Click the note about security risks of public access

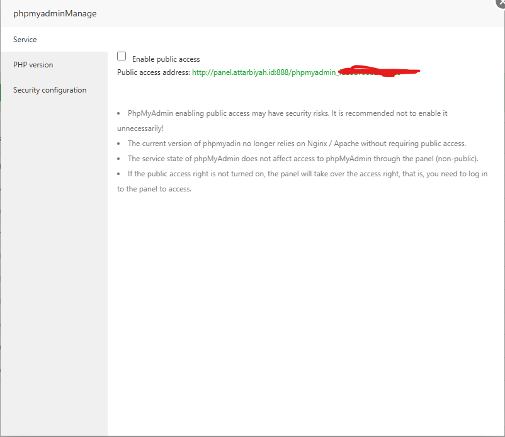pos(282,121)
